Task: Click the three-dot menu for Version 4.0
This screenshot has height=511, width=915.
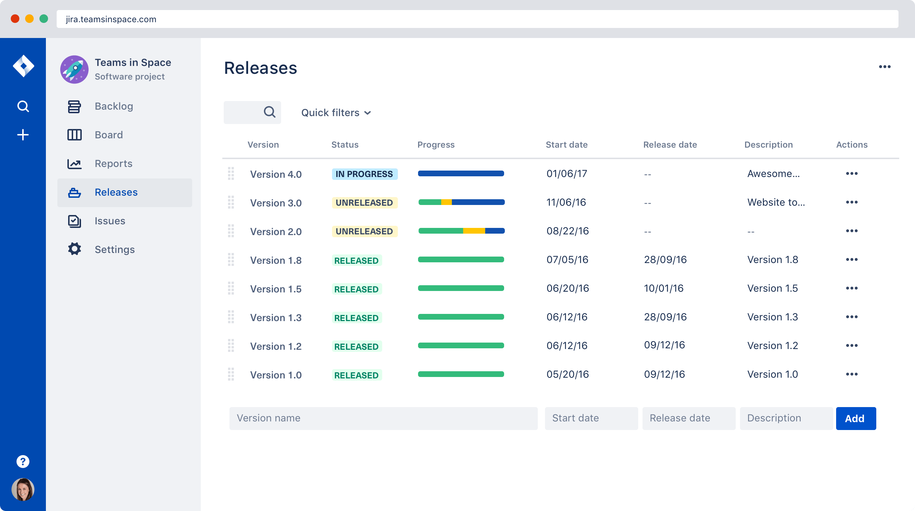Action: point(852,173)
